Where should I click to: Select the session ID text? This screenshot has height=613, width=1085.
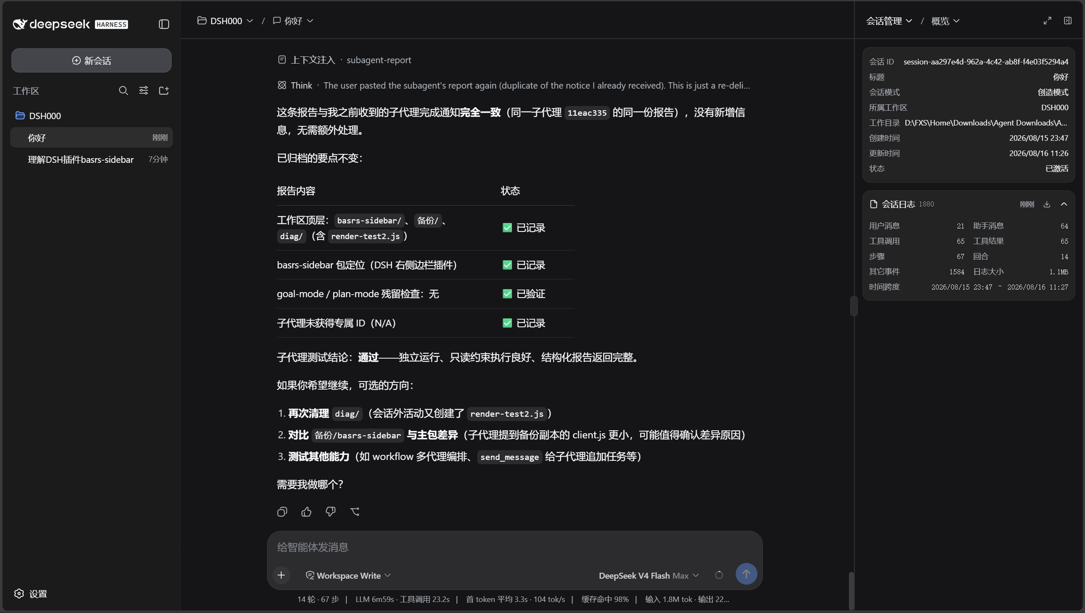986,61
